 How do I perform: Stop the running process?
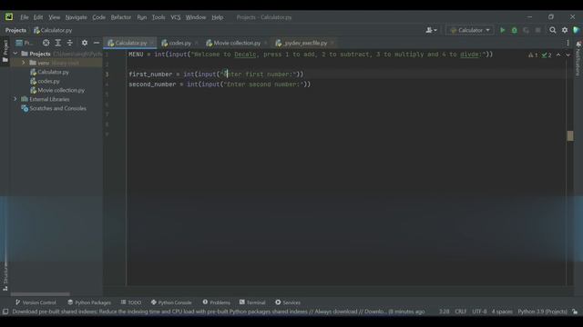click(538, 30)
